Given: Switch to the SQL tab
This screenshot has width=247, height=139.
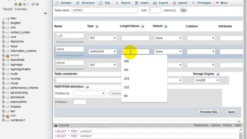Looking at the screenshot, I should [x=105, y=3].
